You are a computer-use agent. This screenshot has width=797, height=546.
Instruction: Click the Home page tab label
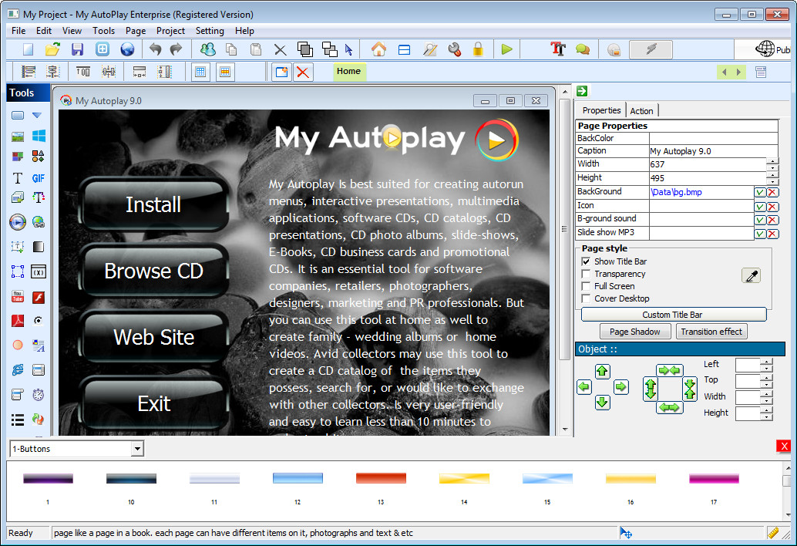pyautogui.click(x=348, y=71)
